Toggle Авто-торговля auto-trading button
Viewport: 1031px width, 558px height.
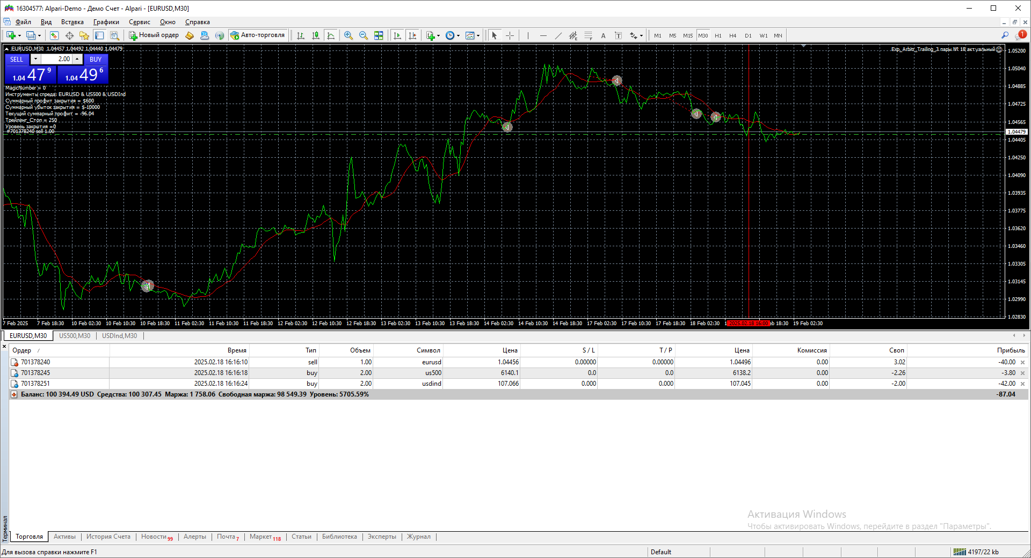tap(258, 35)
